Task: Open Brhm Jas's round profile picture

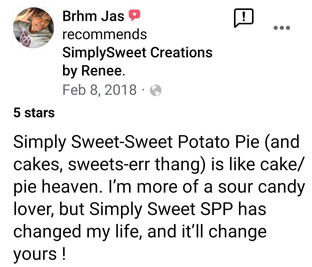Action: (x=33, y=28)
